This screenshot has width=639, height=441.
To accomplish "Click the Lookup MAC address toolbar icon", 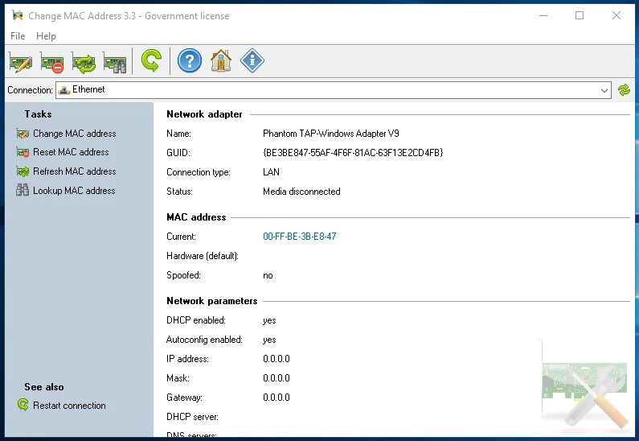I will (115, 62).
